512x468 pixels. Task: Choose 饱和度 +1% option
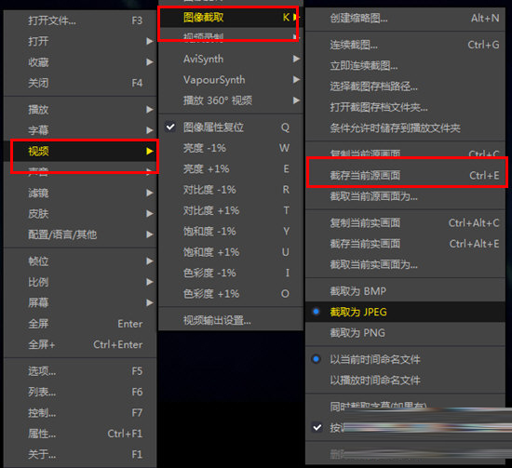pyautogui.click(x=231, y=252)
